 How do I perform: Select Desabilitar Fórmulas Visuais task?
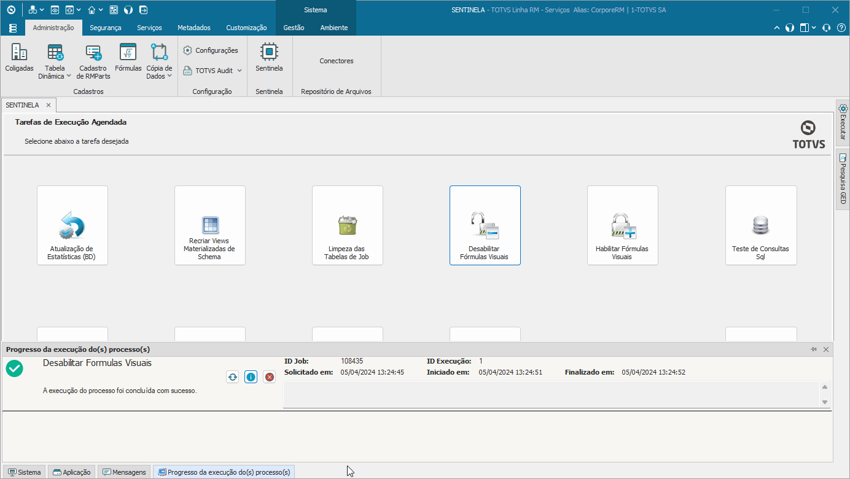(x=485, y=225)
